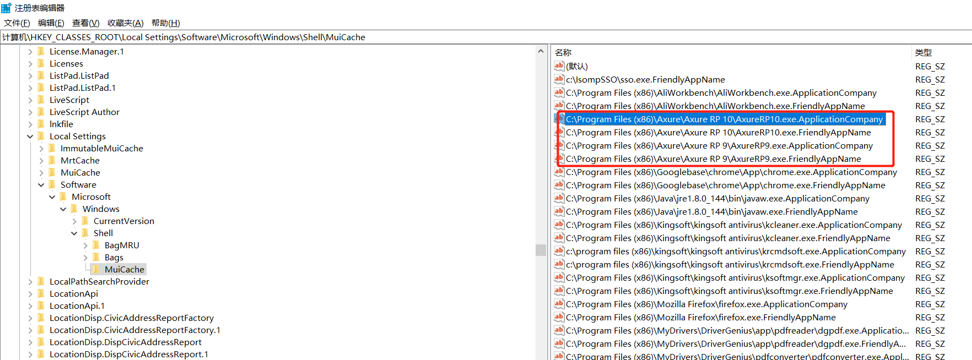Screen dimensions: 972x360
Task: Select the ListPad.ListPad folder icon
Action: point(41,75)
